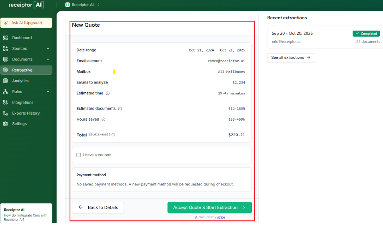
Task: Click the Settings gear icon
Action: (5, 123)
